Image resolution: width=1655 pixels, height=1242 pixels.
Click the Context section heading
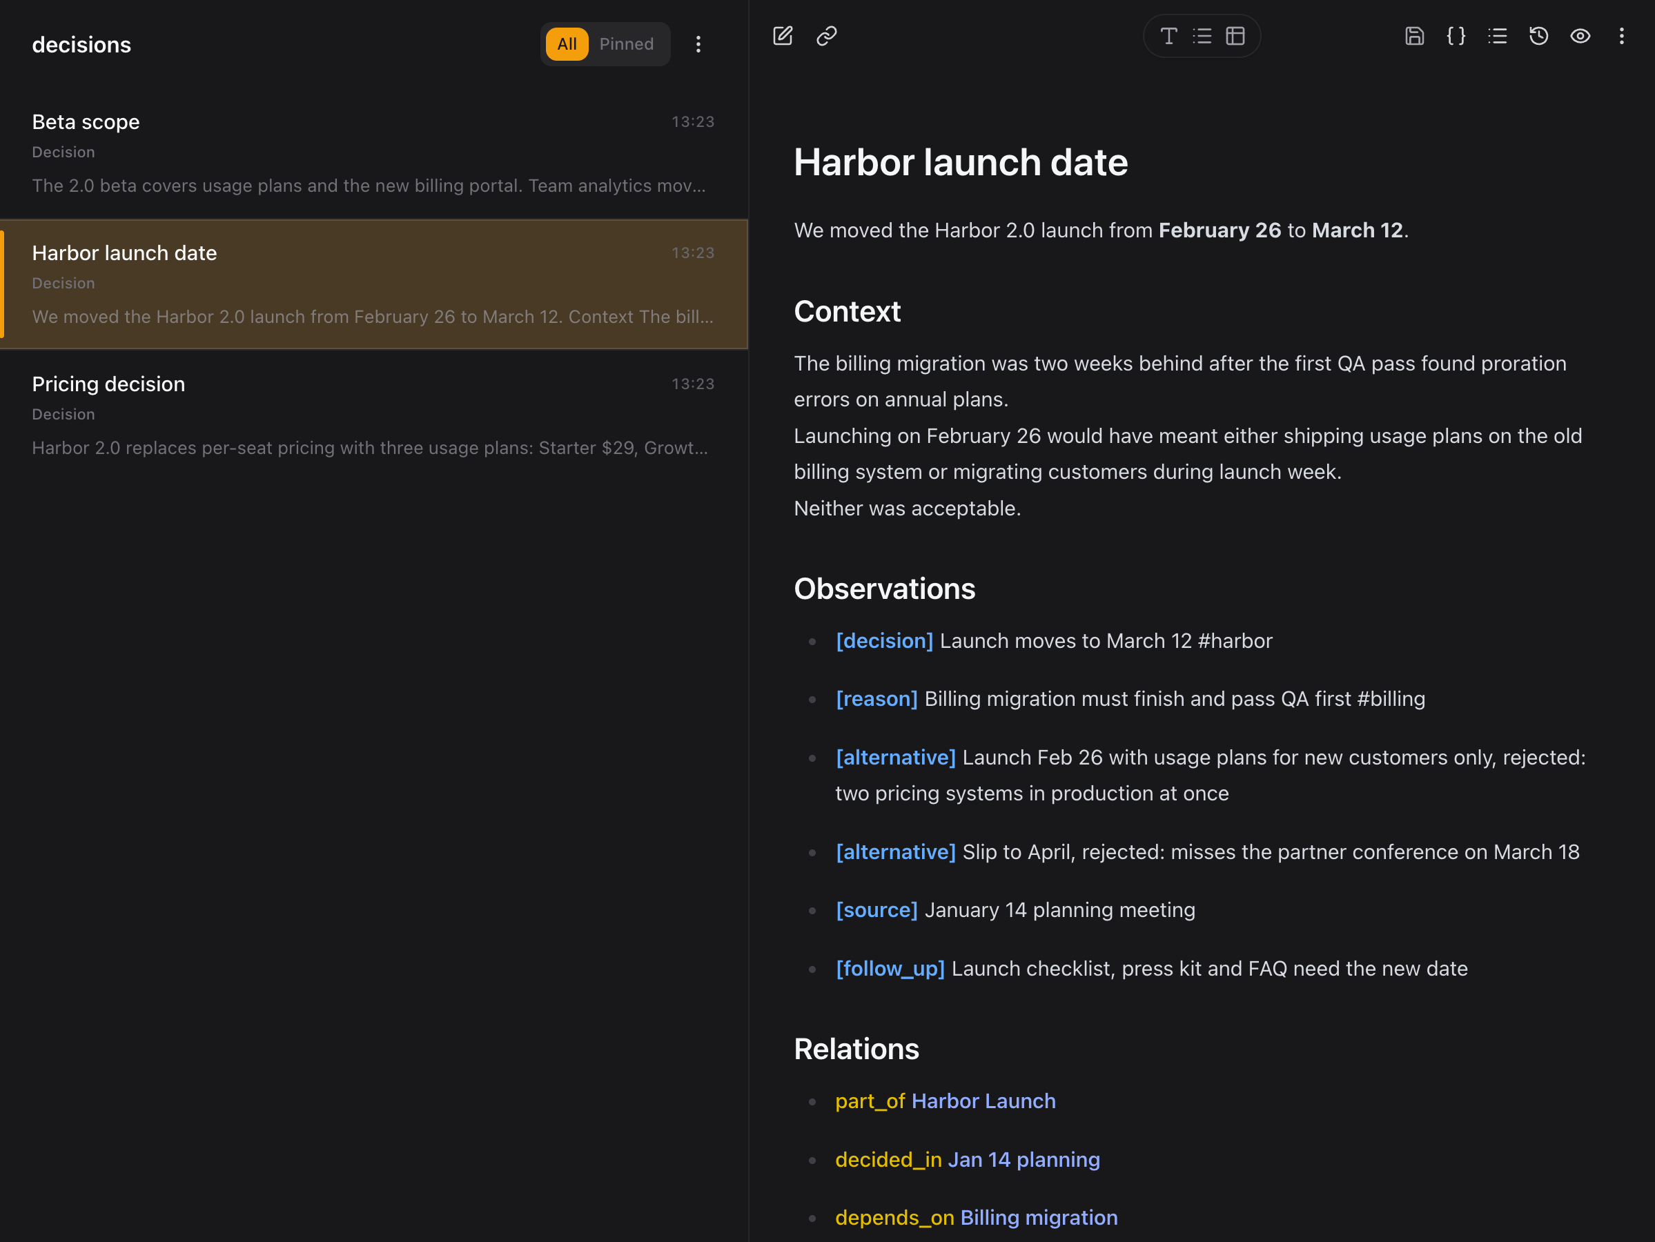tap(847, 311)
